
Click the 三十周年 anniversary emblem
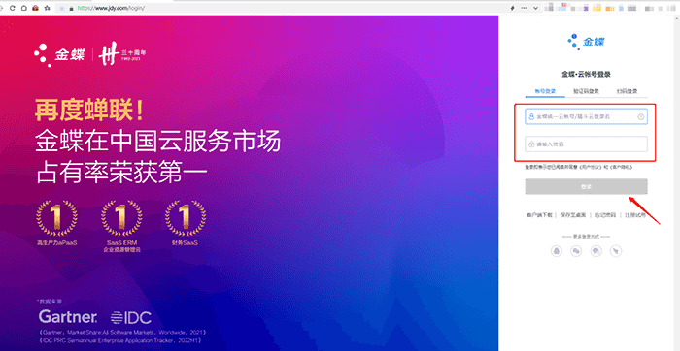[x=122, y=54]
